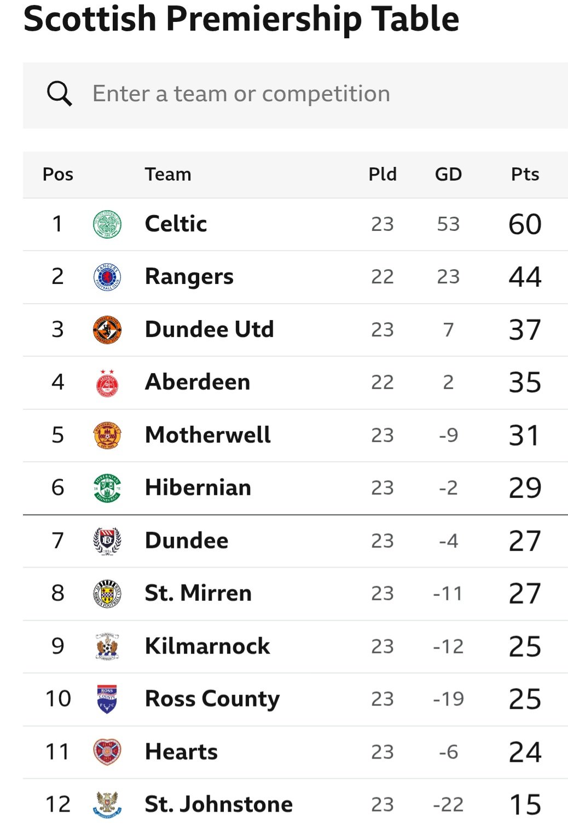Screen dimensions: 568x834
Task: Click the Hibernian club crest
Action: [x=107, y=488]
